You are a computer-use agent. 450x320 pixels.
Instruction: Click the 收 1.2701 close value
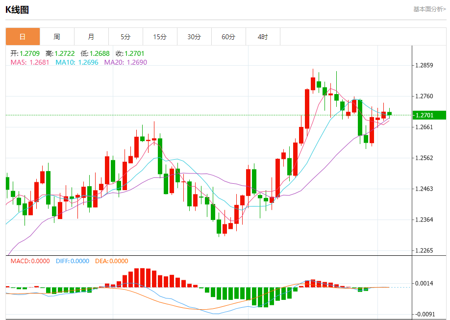tap(130, 53)
